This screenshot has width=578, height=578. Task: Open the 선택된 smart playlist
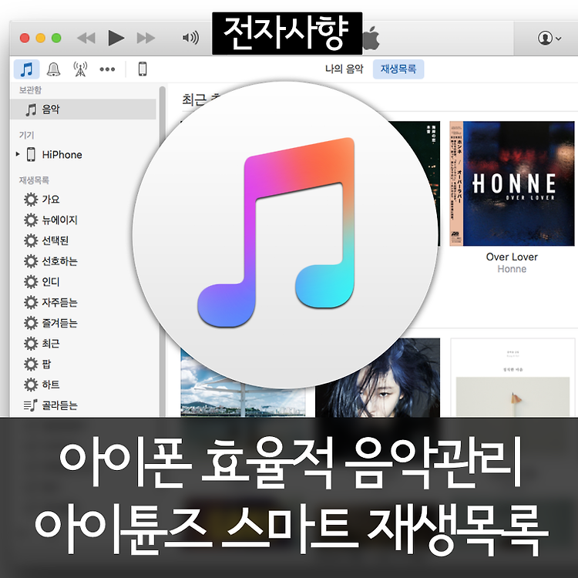point(55,240)
